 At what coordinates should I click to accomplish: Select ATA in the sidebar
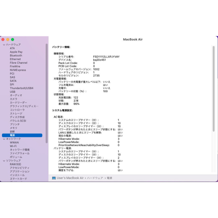coord(12,48)
